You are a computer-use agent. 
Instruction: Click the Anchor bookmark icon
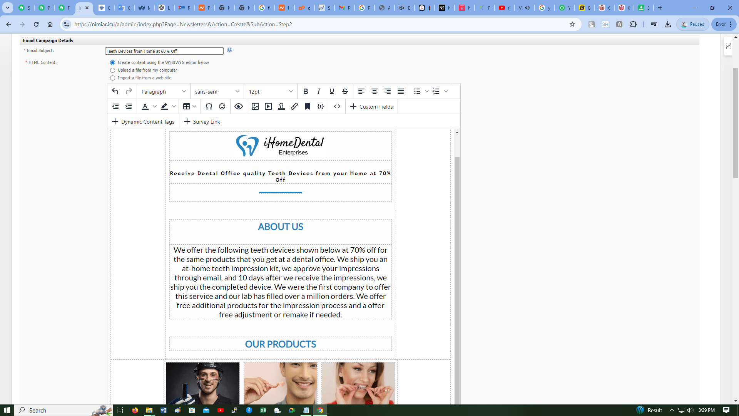[308, 106]
